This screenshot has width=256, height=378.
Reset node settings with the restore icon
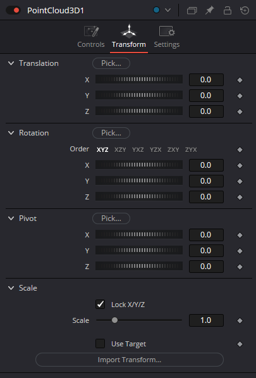(x=245, y=10)
